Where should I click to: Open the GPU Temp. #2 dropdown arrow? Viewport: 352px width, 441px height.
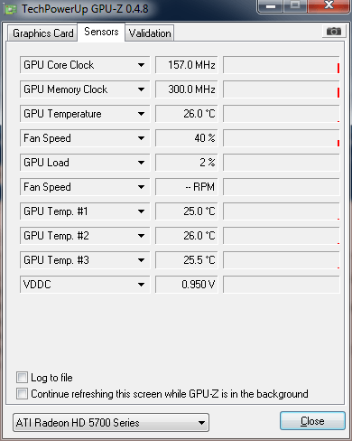click(141, 236)
